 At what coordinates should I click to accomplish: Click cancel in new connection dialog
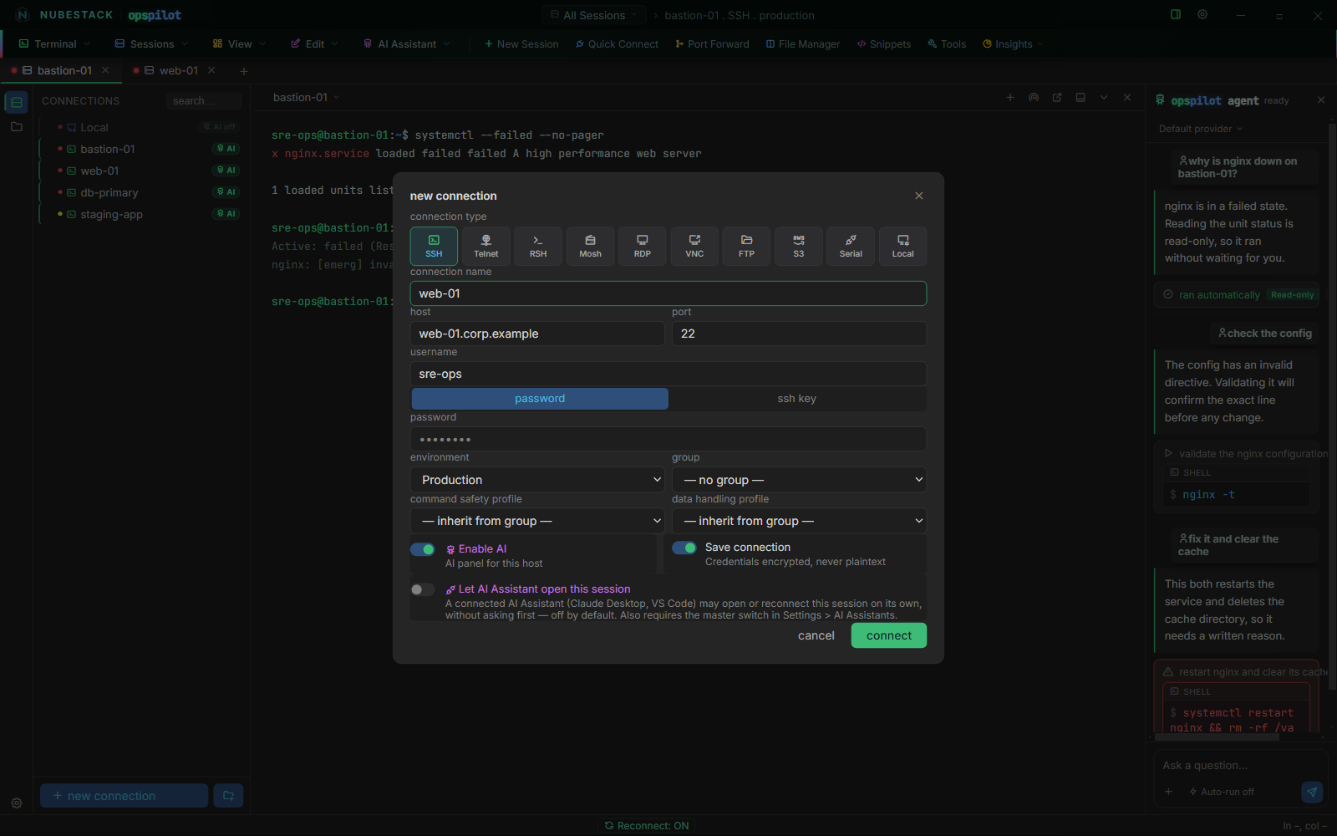point(816,635)
